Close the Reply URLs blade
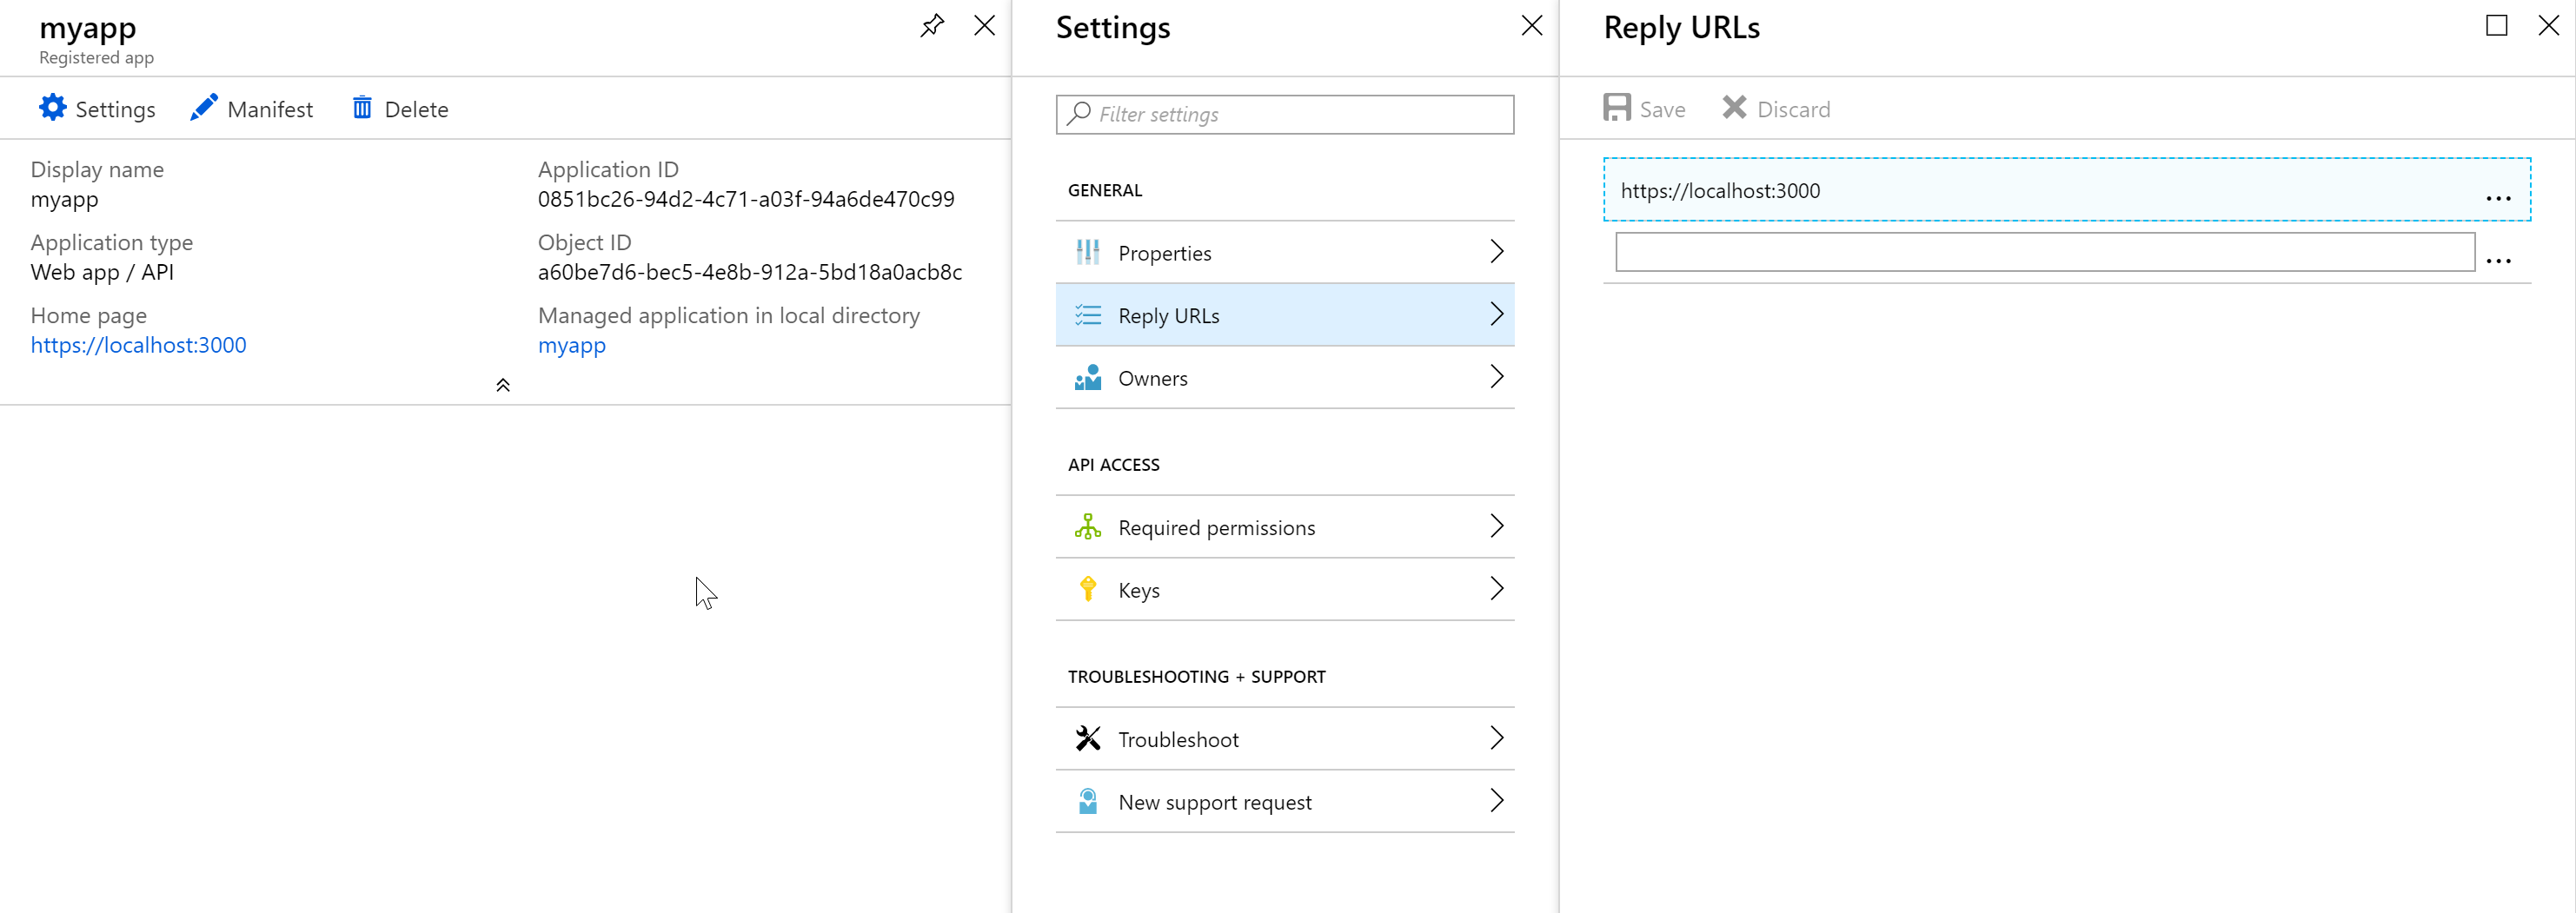2576x913 pixels. click(2549, 25)
